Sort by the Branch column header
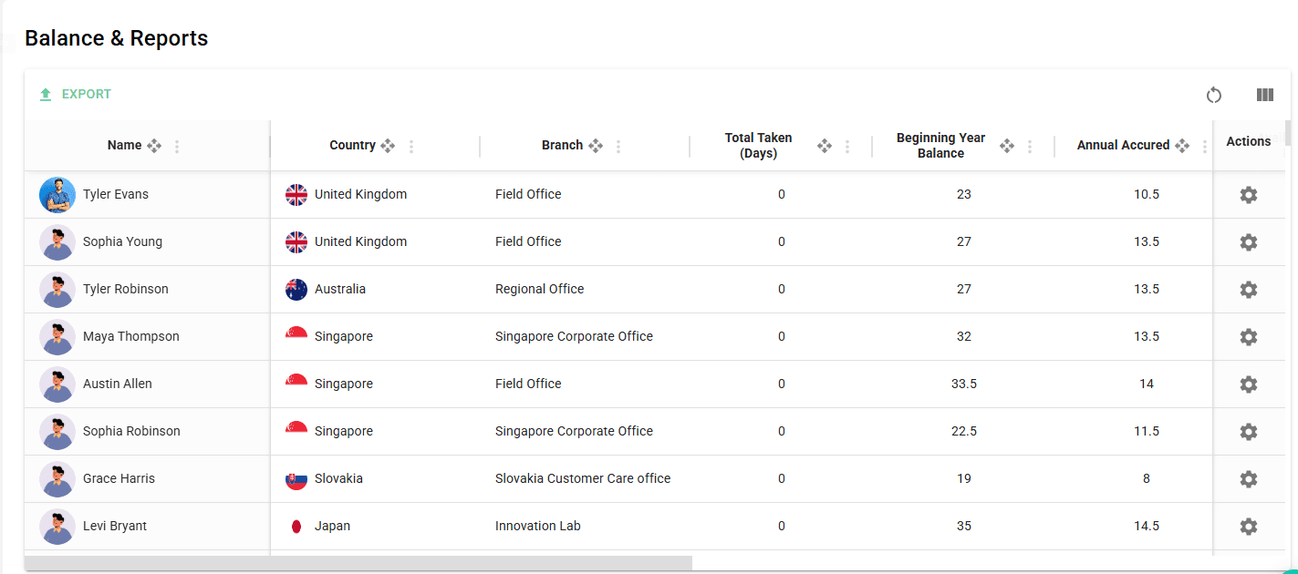Image resolution: width=1298 pixels, height=574 pixels. pos(562,146)
